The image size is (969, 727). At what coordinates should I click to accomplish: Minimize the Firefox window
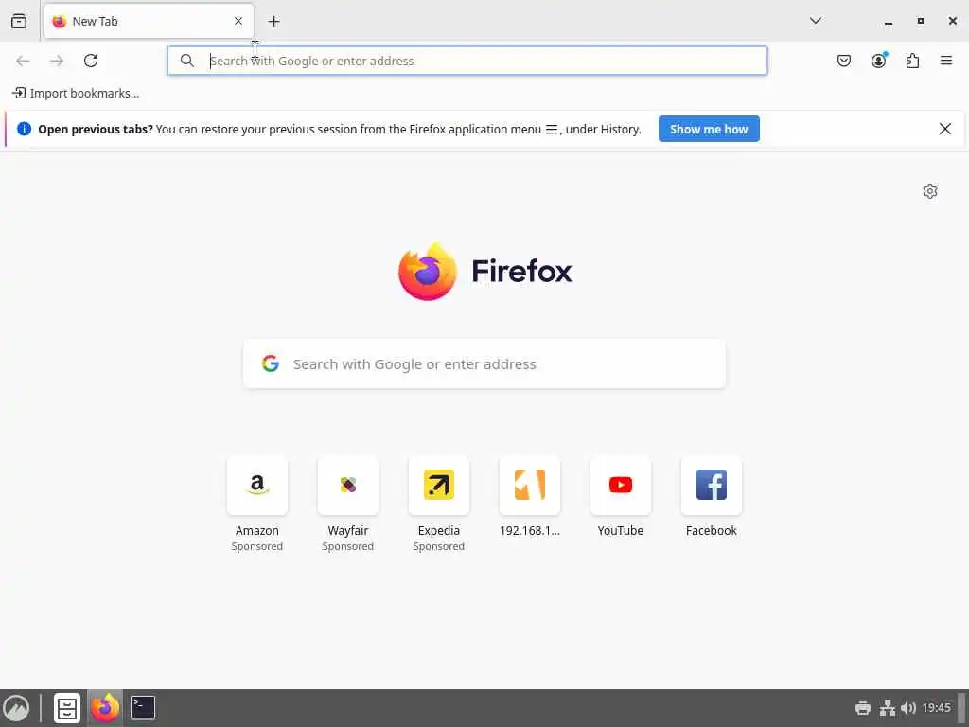click(889, 22)
